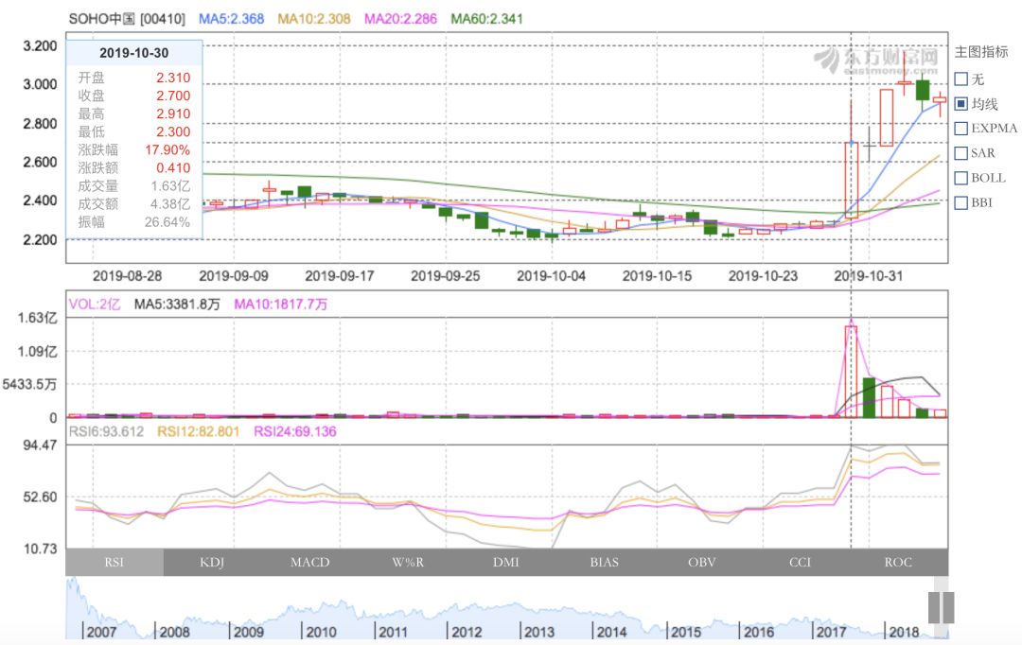Click the 2019-10-31 date axis label
The width and height of the screenshot is (1022, 645).
[869, 276]
